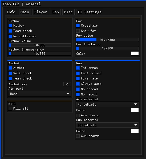Go to the Player tab
Viewport: 146px width, 159px height.
click(41, 12)
